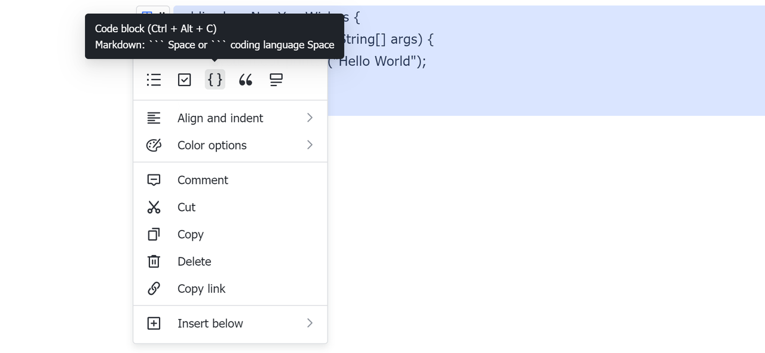This screenshot has width=765, height=353.
Task: Click the speech bubble Comment icon
Action: pos(154,180)
